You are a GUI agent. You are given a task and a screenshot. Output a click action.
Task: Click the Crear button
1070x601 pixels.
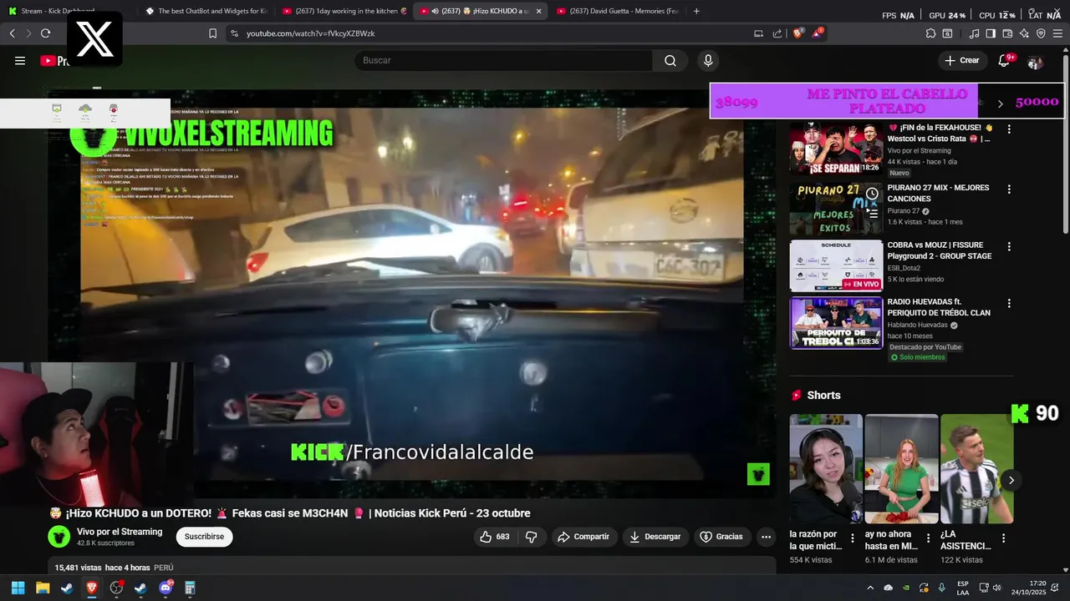pyautogui.click(x=961, y=60)
